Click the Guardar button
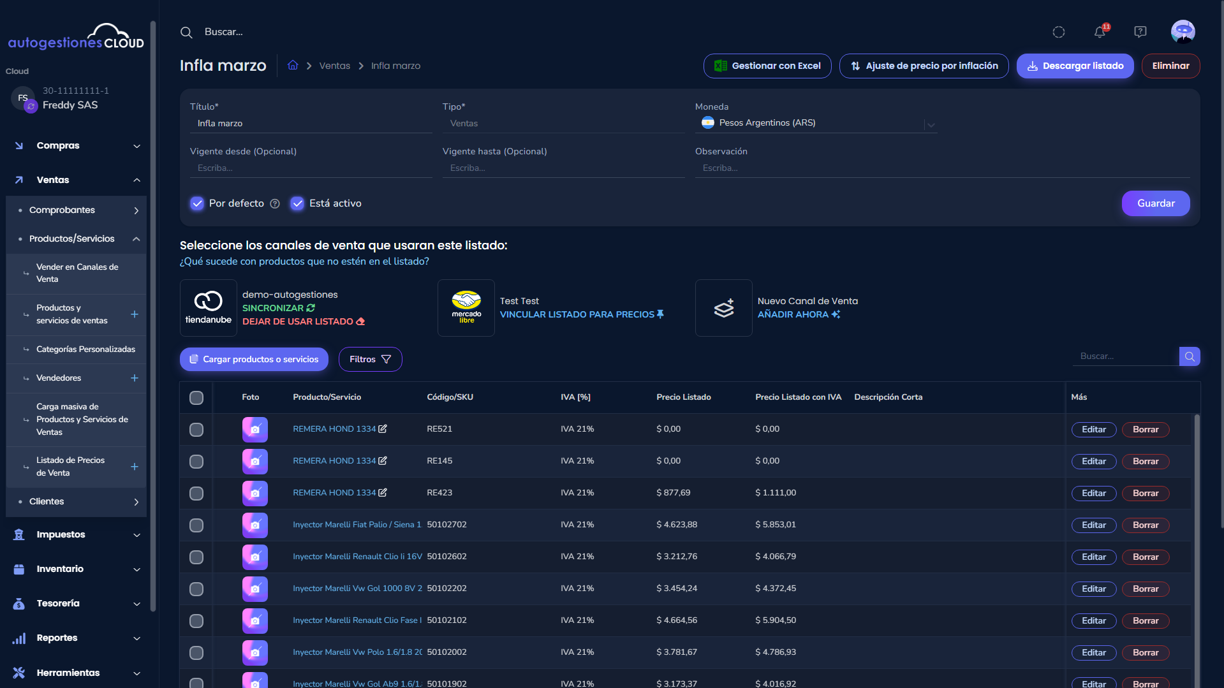Screen dimensions: 1224x688 coord(1155,203)
